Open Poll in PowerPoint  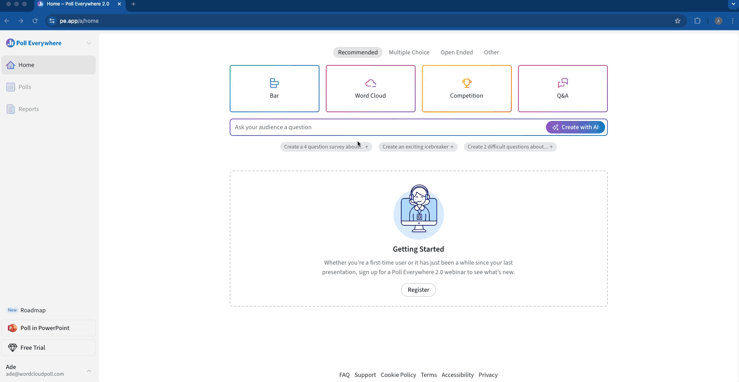[x=48, y=328]
